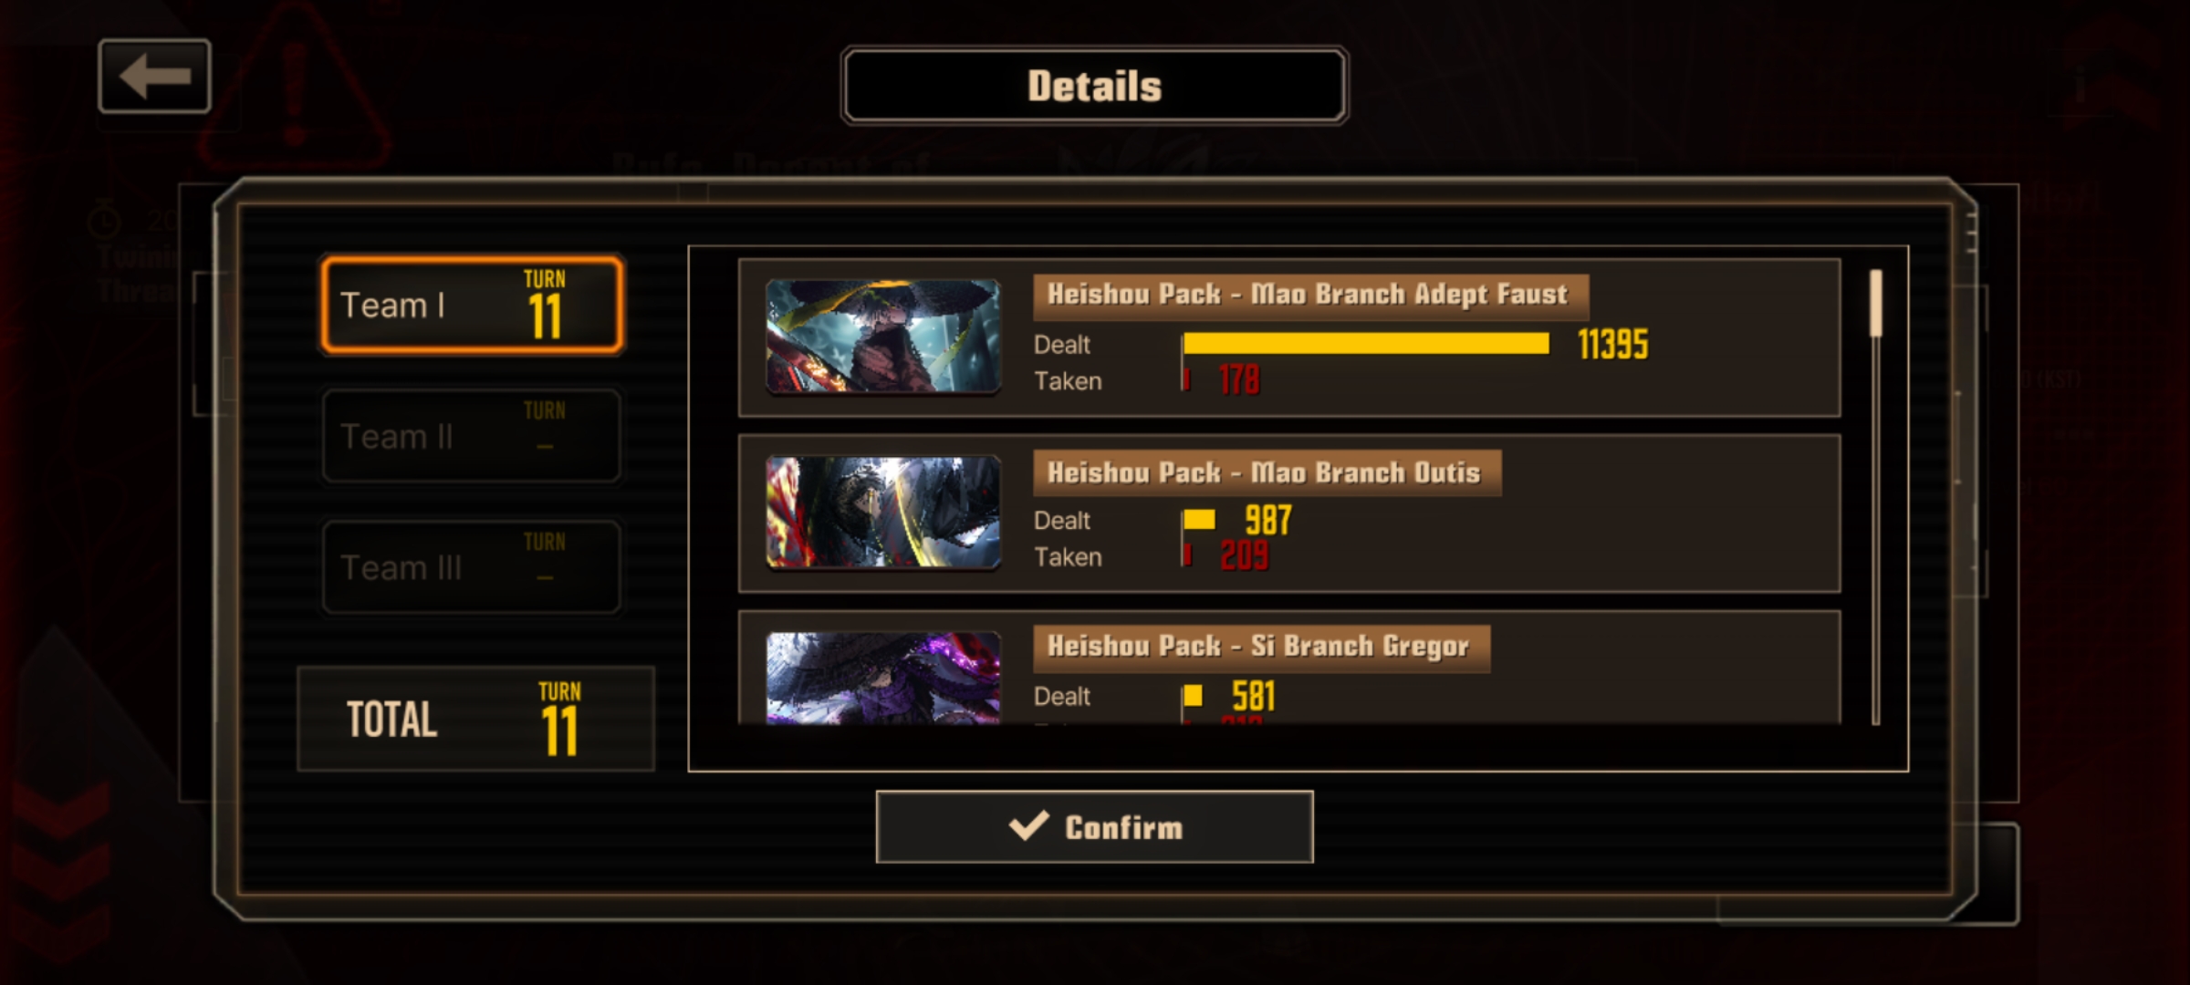Click Faust's yellow damage dealt bar
The height and width of the screenshot is (985, 2190).
[x=1366, y=344]
